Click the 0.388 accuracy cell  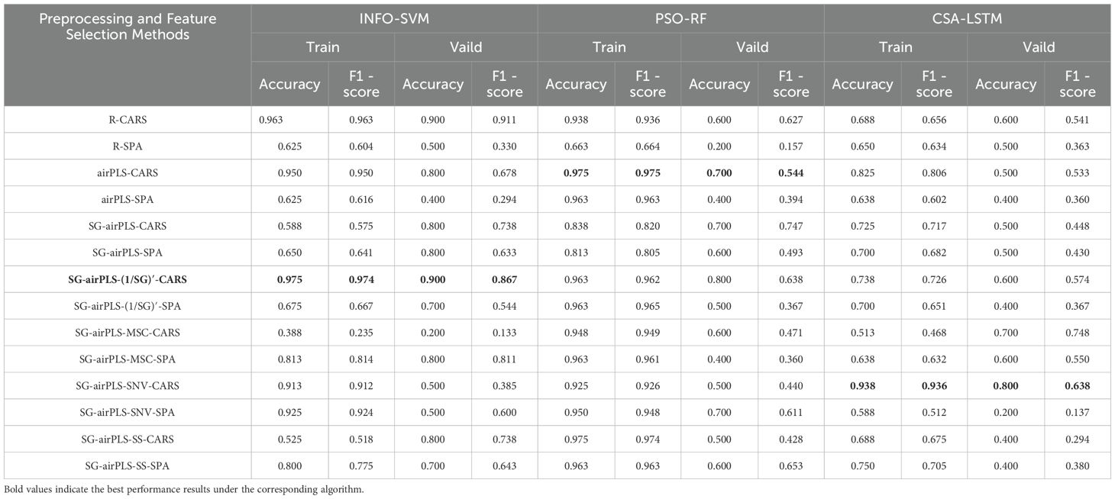(x=290, y=333)
